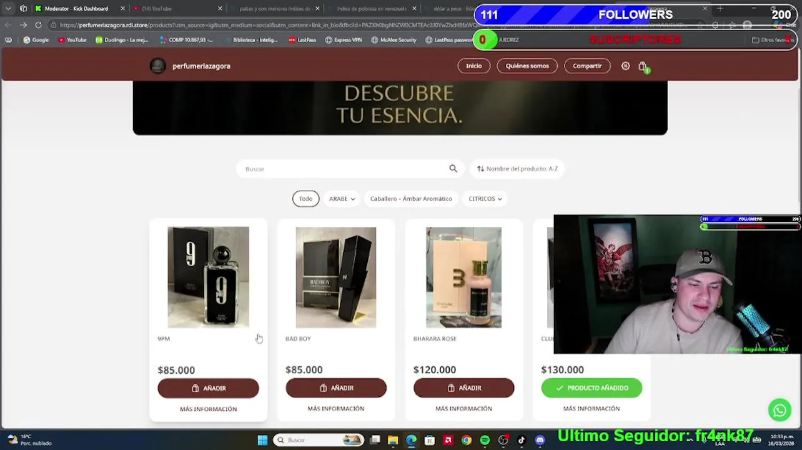Open the BHARARA ROSE perfume image

(x=463, y=277)
